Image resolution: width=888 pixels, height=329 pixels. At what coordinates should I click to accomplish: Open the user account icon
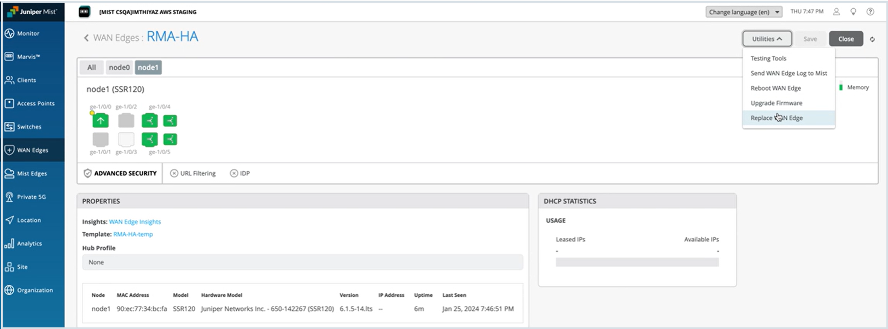click(836, 11)
